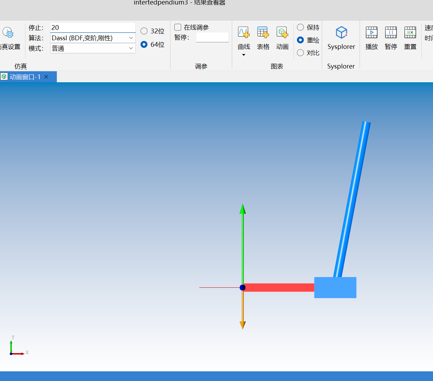Click the 暂停 pause time input field

pyautogui.click(x=213, y=37)
